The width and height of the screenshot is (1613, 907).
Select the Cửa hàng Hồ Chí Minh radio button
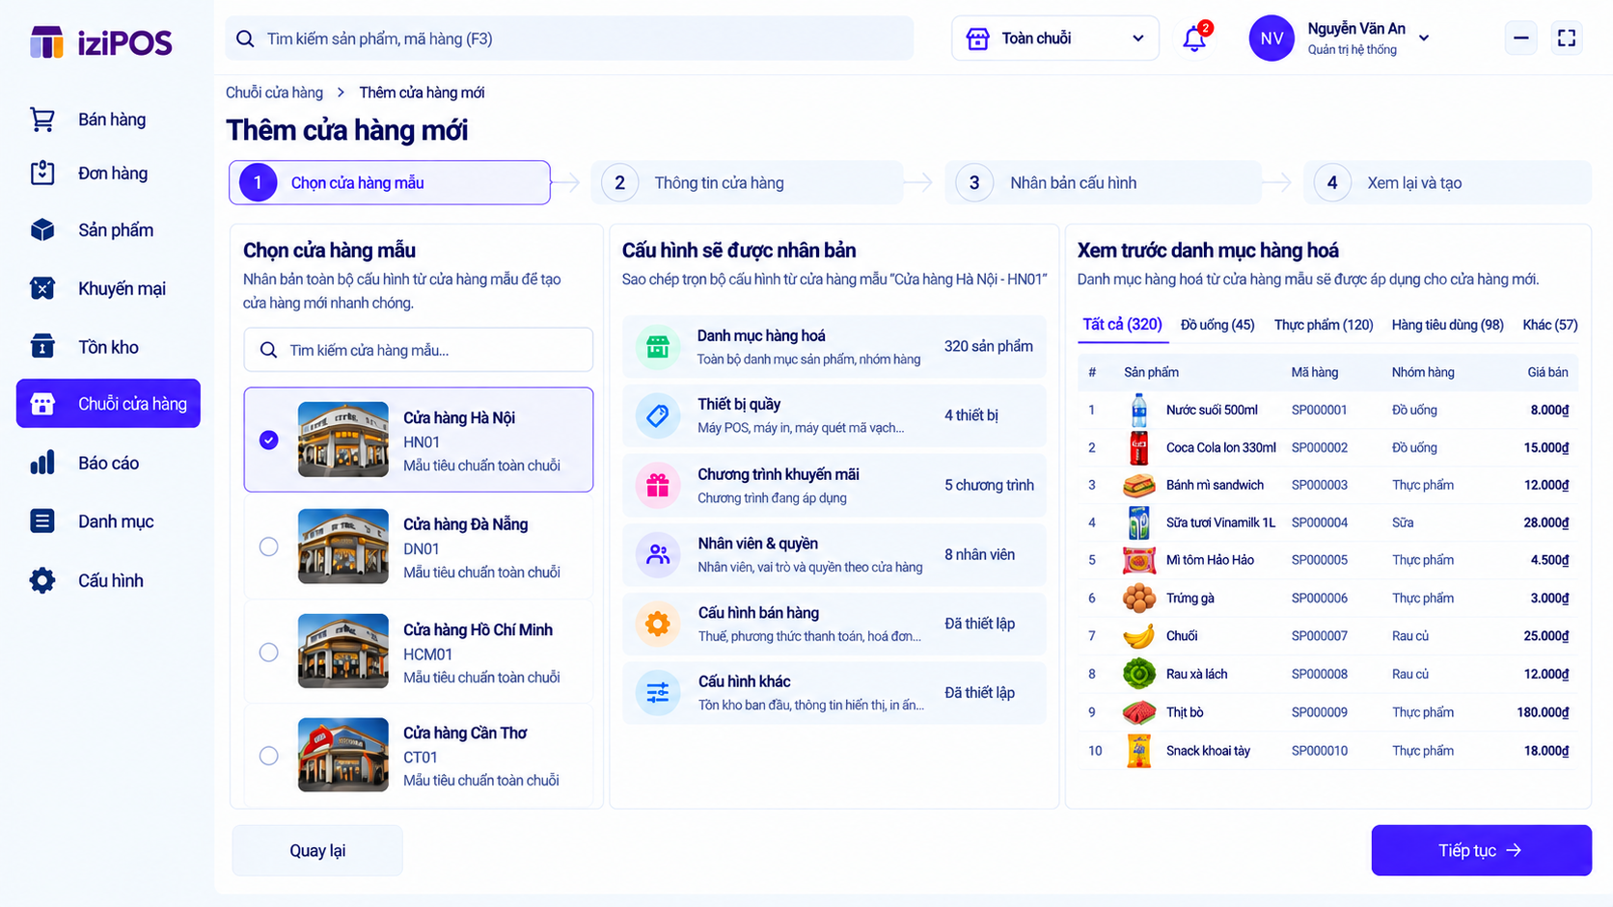coord(269,653)
